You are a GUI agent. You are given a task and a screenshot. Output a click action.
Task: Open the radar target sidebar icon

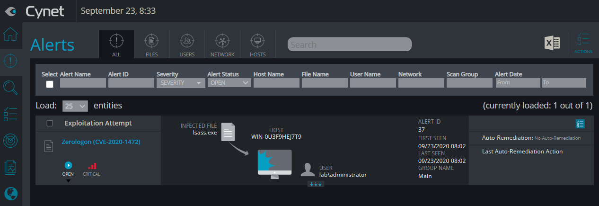[x=10, y=141]
